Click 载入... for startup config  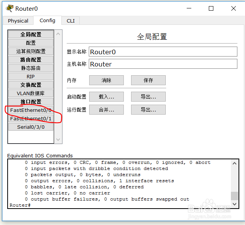coord(106,97)
